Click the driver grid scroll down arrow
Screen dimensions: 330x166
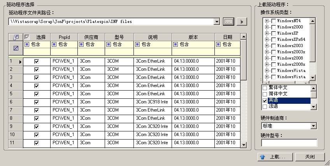[x=244, y=145]
